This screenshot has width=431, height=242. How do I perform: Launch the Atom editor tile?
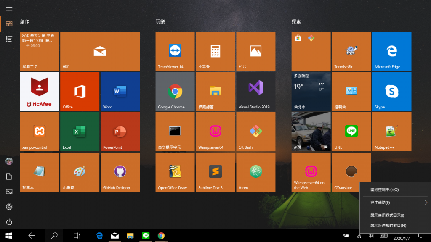click(x=256, y=172)
